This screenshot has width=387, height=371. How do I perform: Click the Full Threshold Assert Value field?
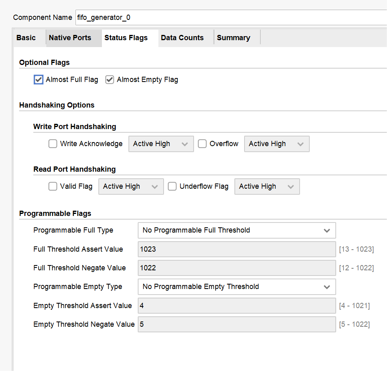pyautogui.click(x=237, y=249)
